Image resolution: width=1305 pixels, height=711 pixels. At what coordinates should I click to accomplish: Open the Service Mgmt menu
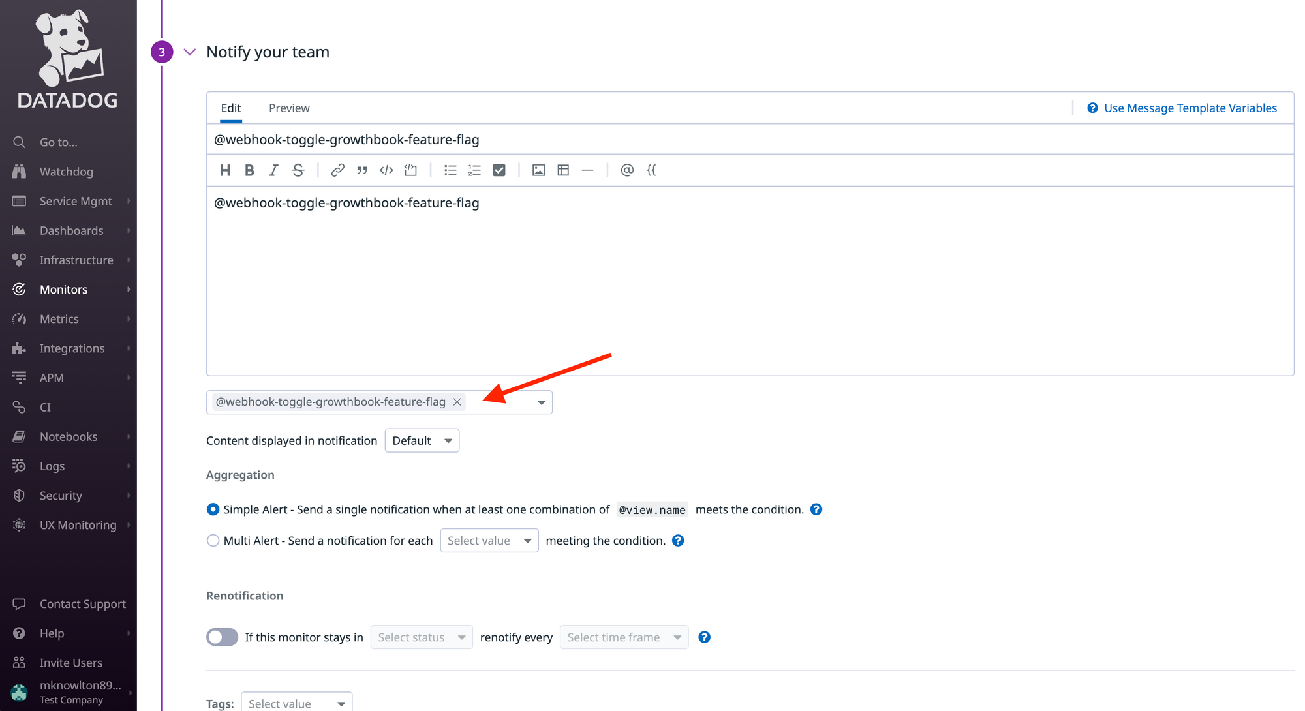(x=69, y=201)
